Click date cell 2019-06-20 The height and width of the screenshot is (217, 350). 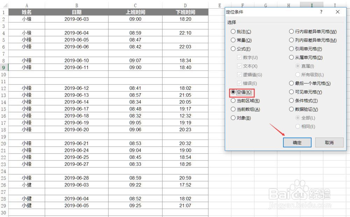pyautogui.click(x=77, y=130)
